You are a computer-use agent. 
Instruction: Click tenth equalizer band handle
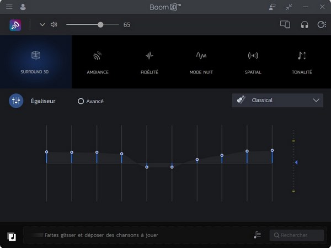tap(272, 150)
